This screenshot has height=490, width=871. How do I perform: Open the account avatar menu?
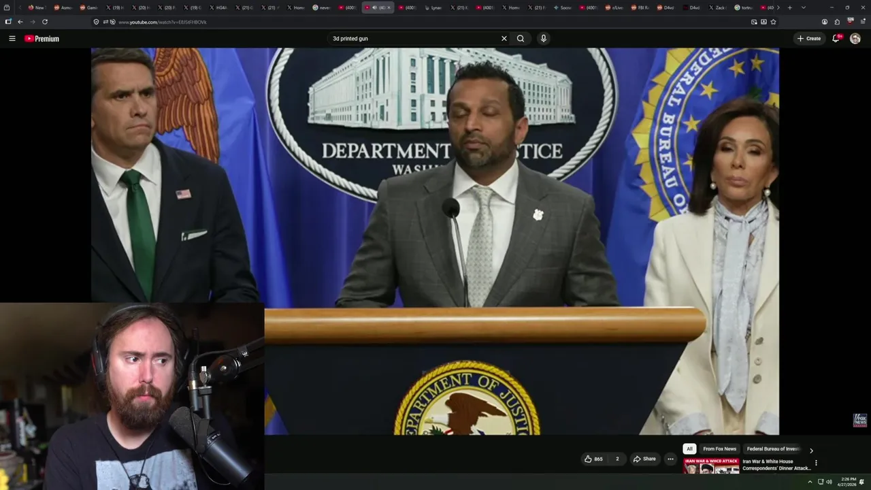(x=855, y=39)
